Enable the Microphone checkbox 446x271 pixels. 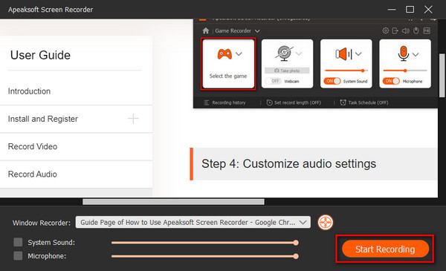[18, 255]
